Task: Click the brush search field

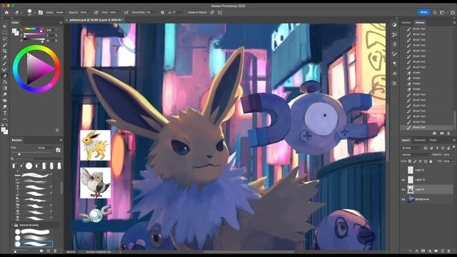Action: tap(37, 158)
